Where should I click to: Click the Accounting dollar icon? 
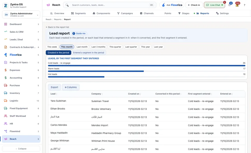click(x=5, y=78)
